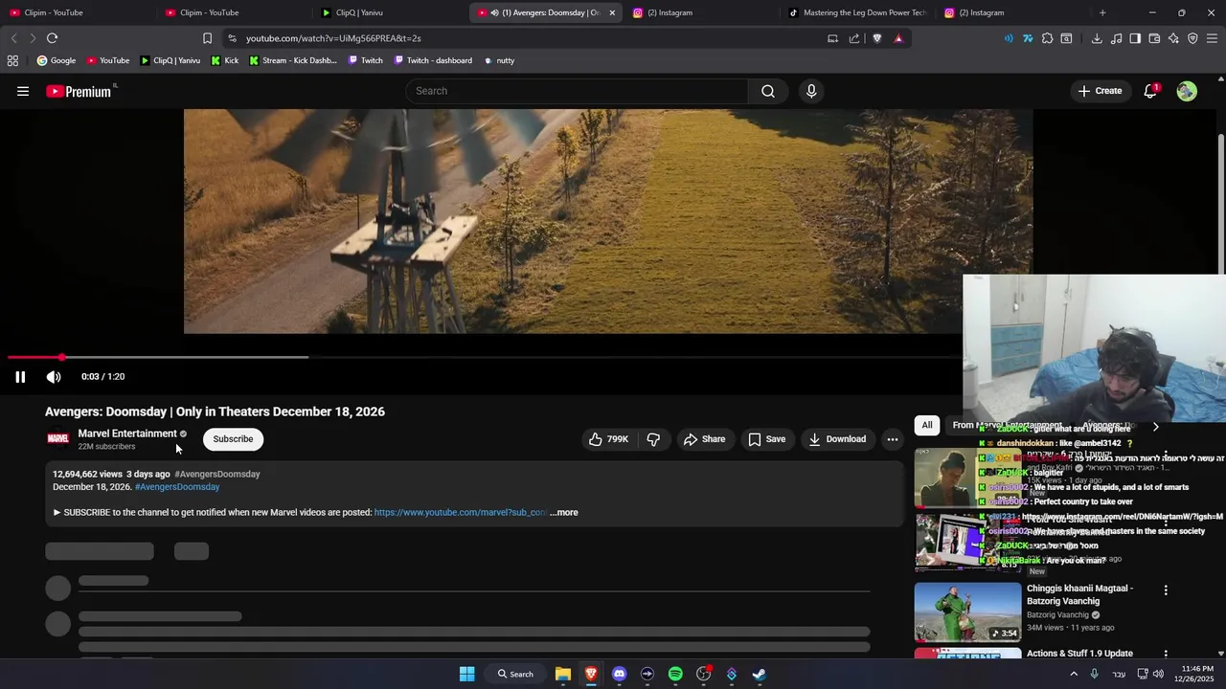Open the Chinggis khaanii Magtaal video title
The width and height of the screenshot is (1226, 689).
(1080, 595)
